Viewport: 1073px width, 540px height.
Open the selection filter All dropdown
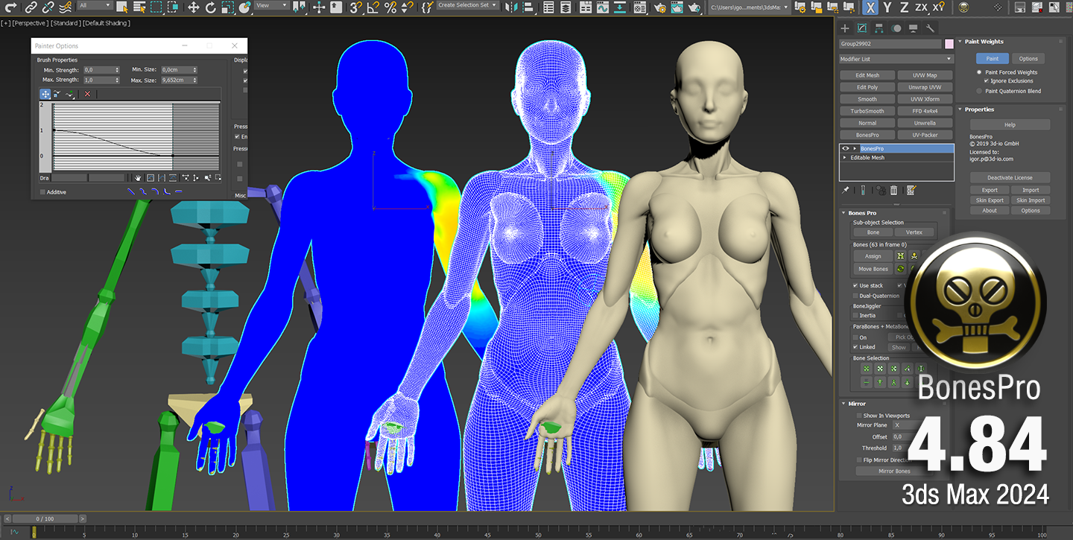tap(94, 5)
